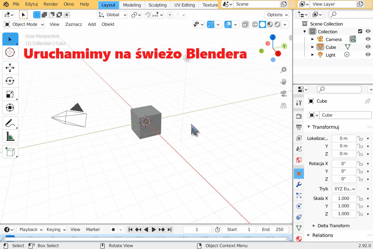The image size is (373, 249).
Task: Switch to solid viewport shading
Action: [262, 24]
